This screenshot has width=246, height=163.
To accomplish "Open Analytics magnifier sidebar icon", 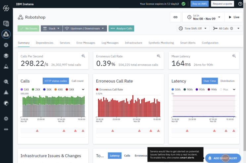I will [x=6, y=81].
